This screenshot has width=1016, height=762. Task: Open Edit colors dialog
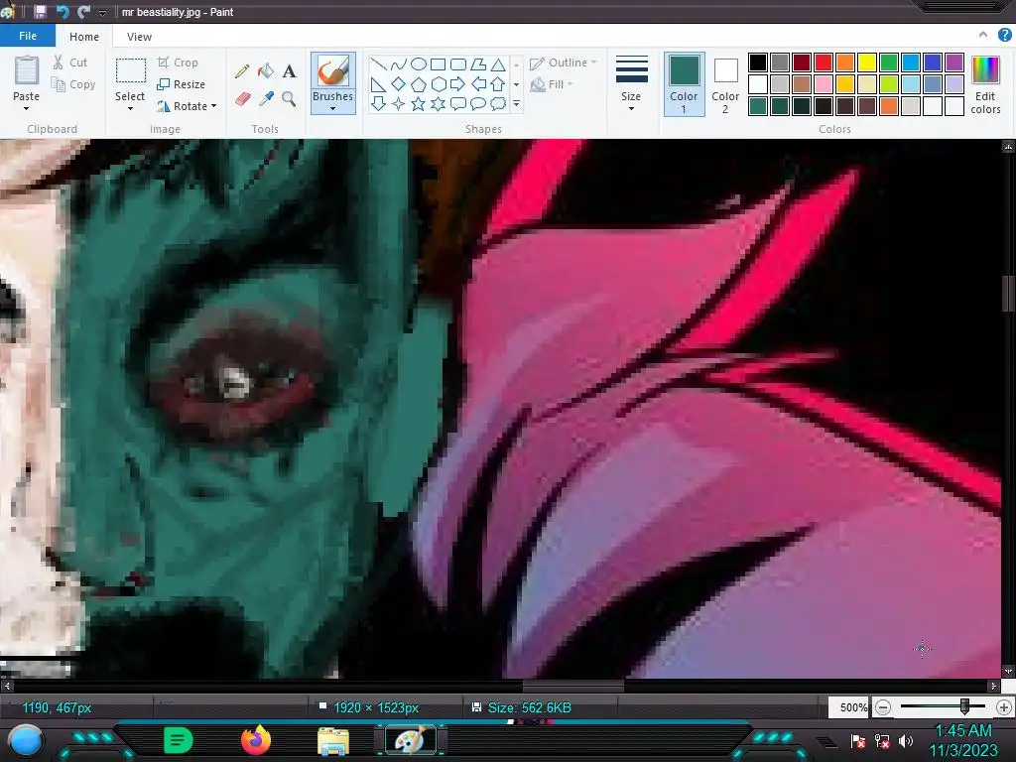coord(985,85)
